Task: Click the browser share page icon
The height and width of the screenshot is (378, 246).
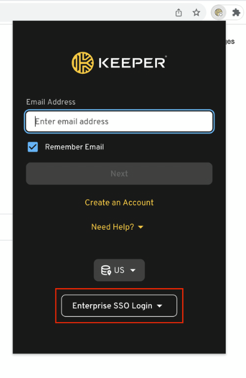Action: pyautogui.click(x=178, y=12)
